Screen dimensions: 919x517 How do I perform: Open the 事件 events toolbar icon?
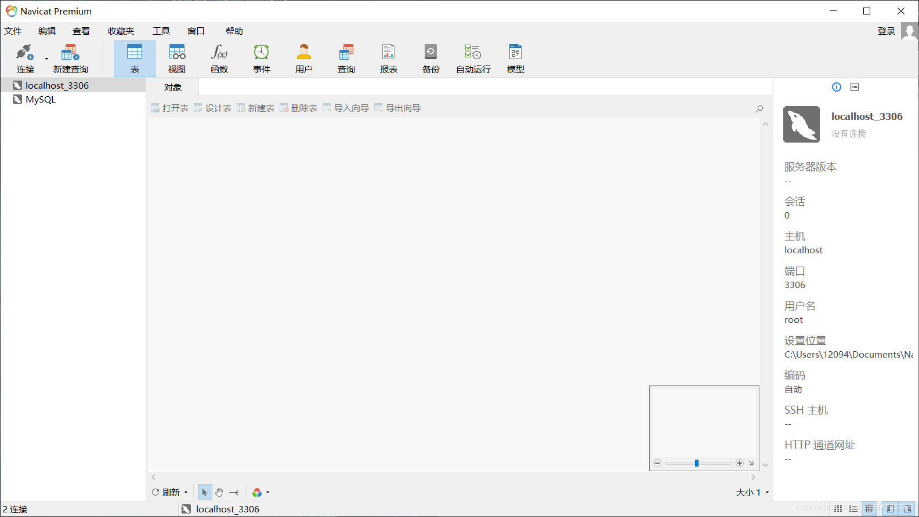[262, 59]
